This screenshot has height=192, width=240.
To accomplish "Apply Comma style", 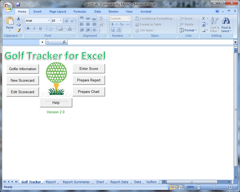I will click(128, 24).
